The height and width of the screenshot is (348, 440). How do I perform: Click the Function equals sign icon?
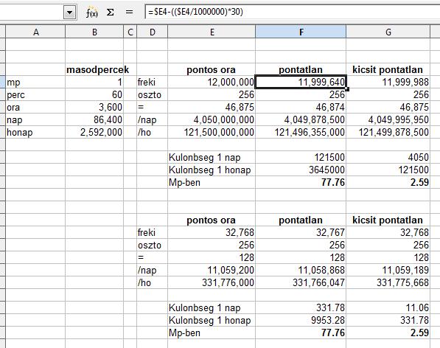129,12
